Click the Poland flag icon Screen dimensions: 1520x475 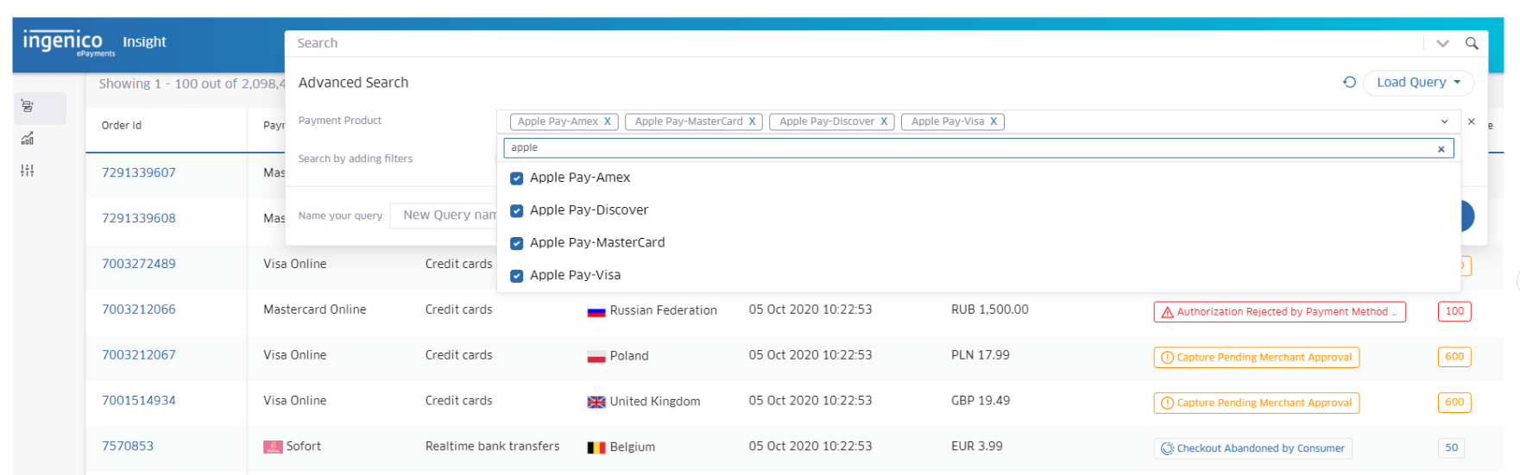(596, 356)
